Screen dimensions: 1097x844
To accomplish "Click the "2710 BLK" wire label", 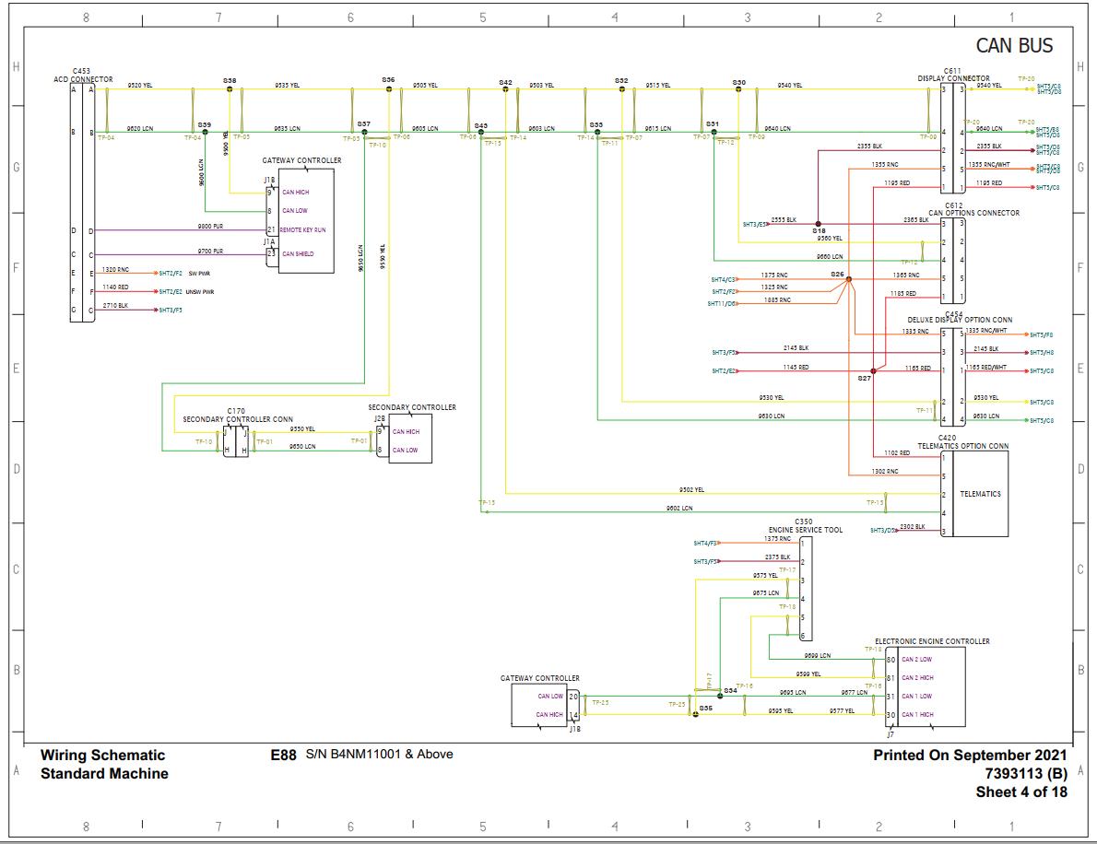I will 115,306.
